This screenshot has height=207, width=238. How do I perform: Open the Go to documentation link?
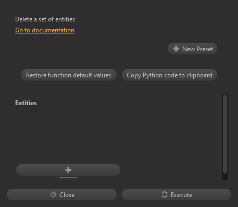click(x=45, y=30)
